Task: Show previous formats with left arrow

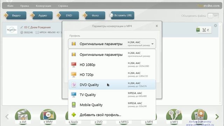Action: pos(7,117)
